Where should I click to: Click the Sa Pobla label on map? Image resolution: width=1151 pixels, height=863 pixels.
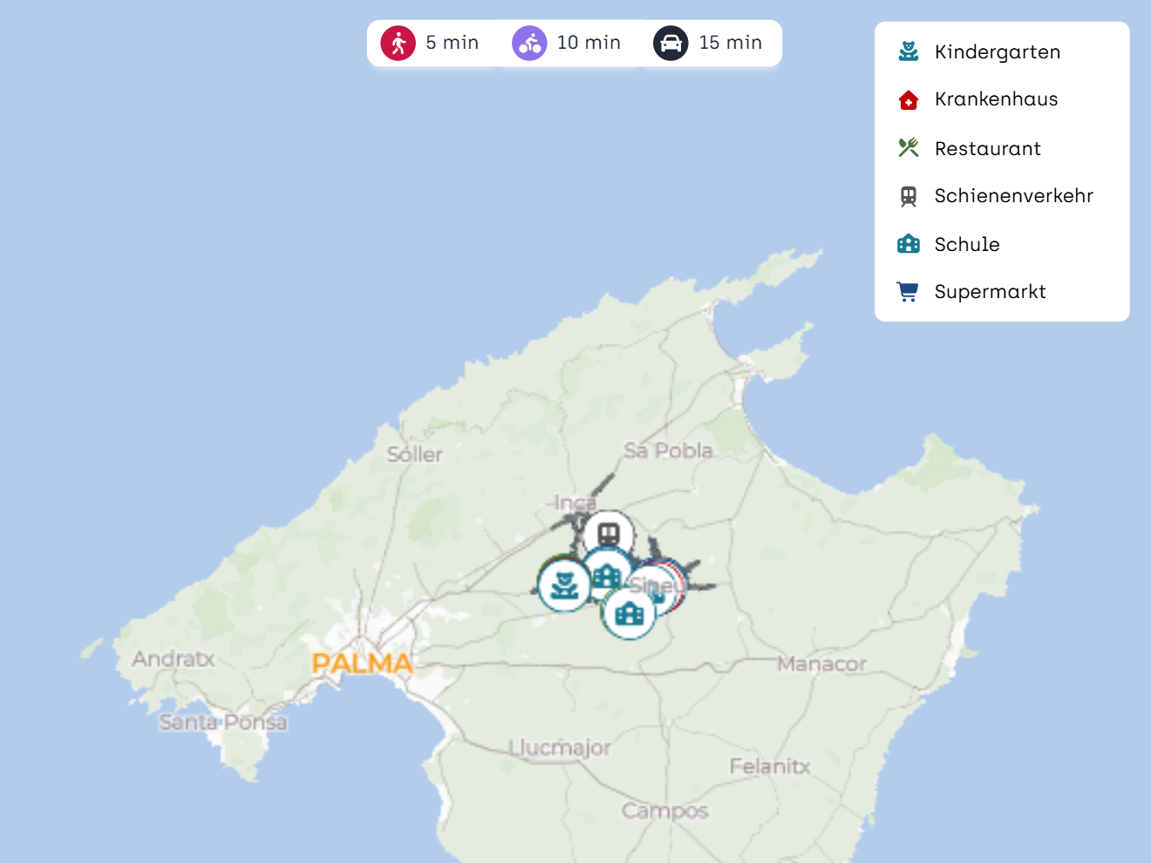[x=668, y=451]
